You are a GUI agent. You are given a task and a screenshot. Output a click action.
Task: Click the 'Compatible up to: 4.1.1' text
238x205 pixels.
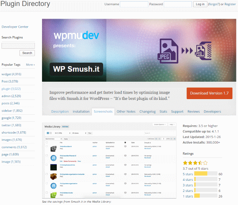pyautogui.click(x=201, y=131)
